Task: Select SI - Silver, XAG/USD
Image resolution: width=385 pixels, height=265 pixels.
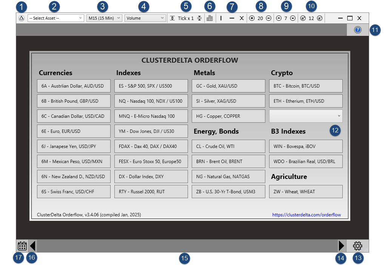Action: (x=228, y=101)
